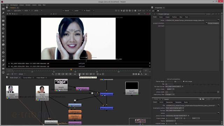Open the Cache menu

(x=34, y=5)
